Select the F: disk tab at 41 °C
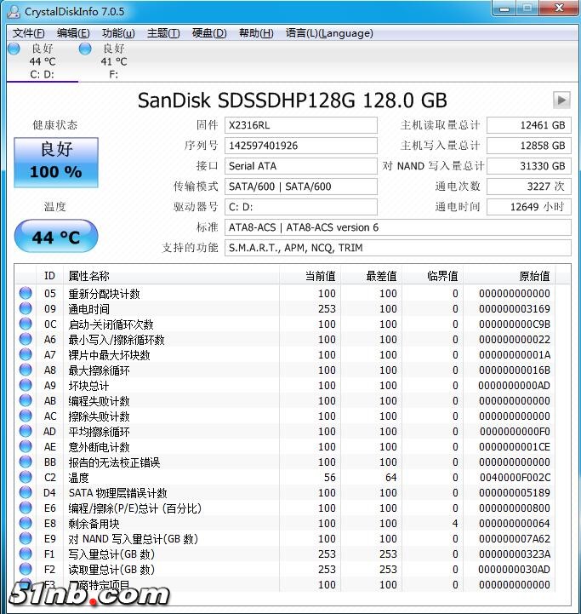Image resolution: width=581 pixels, height=614 pixels. pos(113,61)
